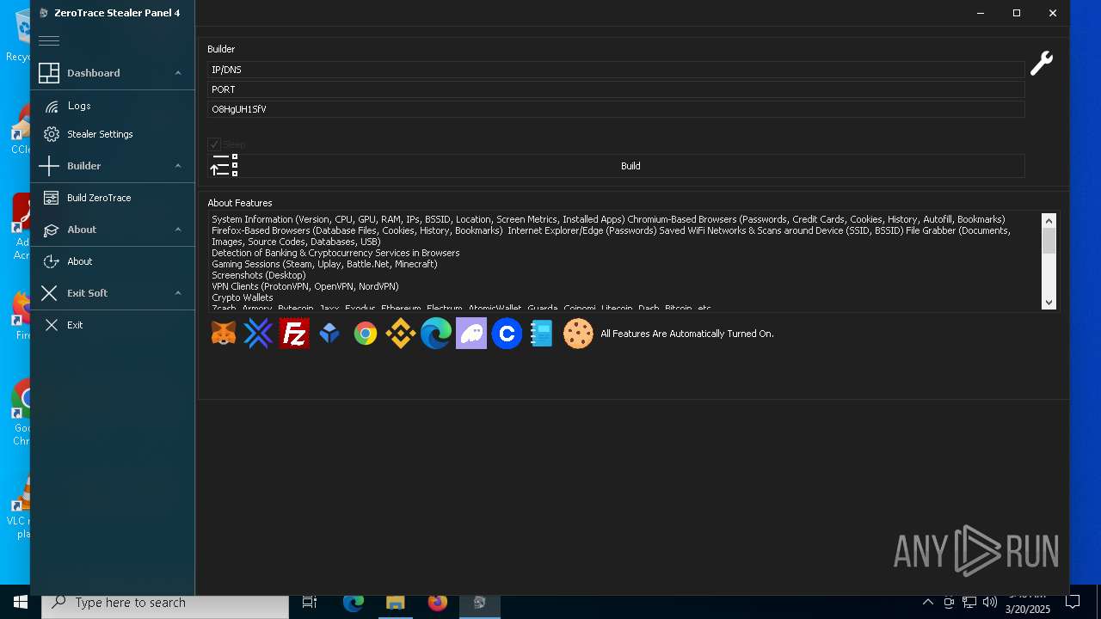This screenshot has width=1101, height=619.
Task: Click the taskbar search box
Action: coord(165,603)
